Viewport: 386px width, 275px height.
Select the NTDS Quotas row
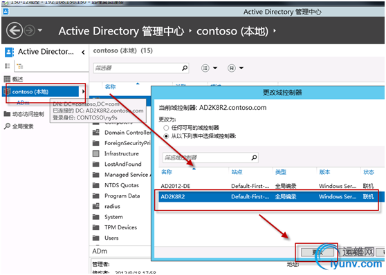tap(122, 185)
